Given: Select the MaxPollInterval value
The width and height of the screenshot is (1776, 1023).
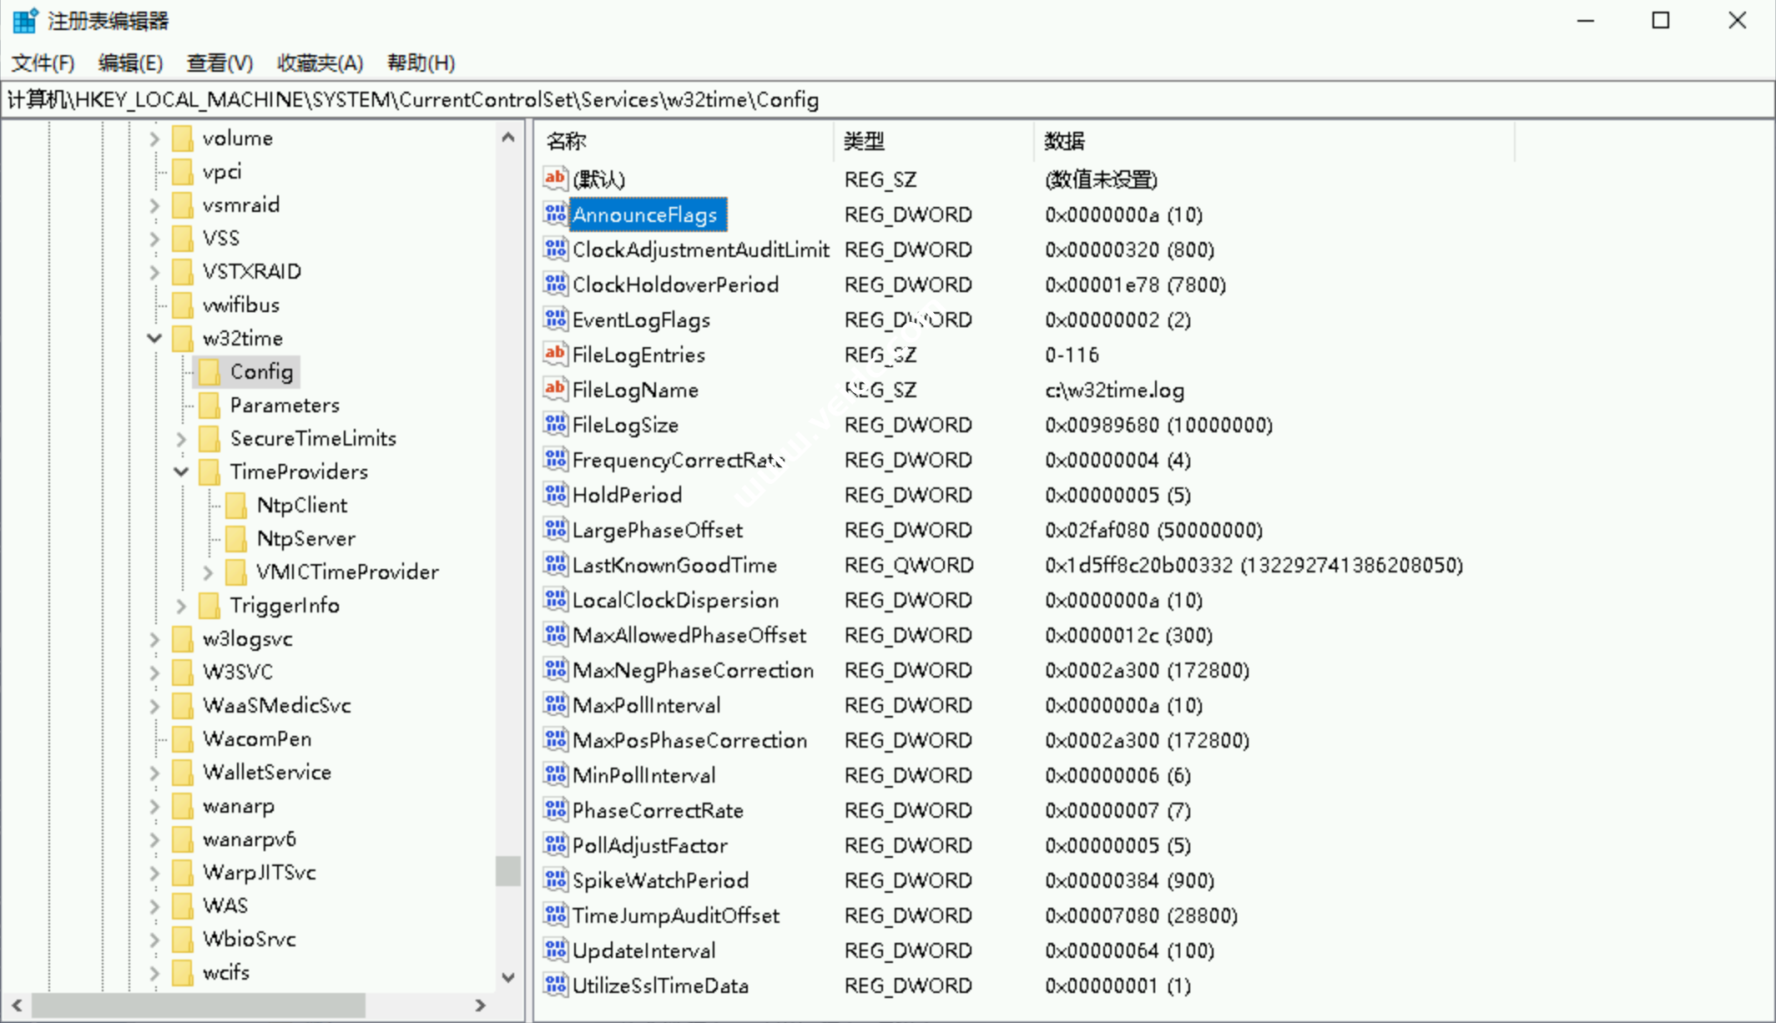Looking at the screenshot, I should click(x=646, y=705).
